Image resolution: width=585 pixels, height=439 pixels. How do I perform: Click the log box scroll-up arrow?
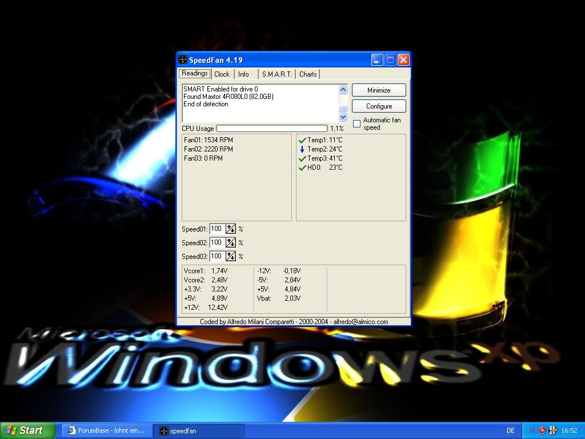(x=343, y=89)
